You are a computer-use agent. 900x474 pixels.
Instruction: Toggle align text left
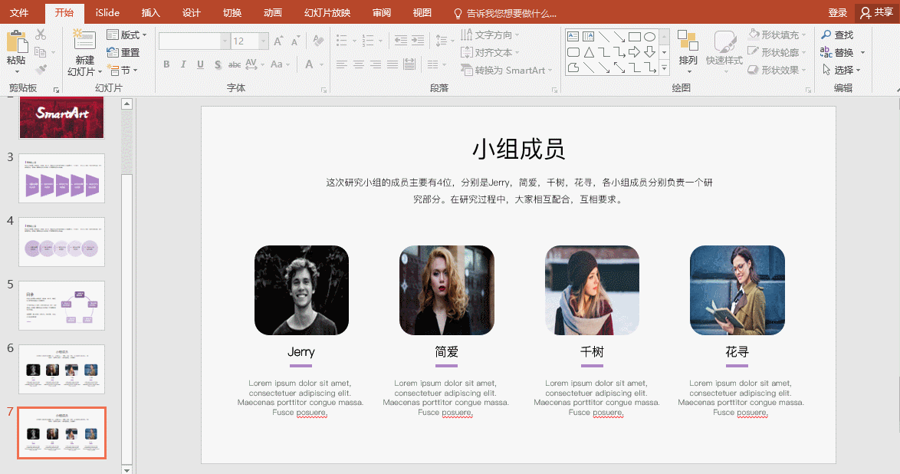coord(341,64)
